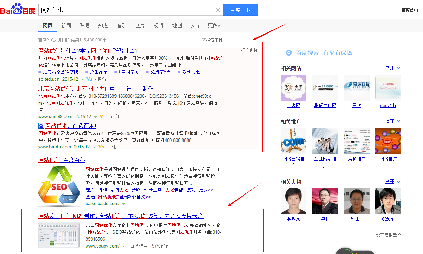Click the shield icon beside 百度搜索 有V有保障
Screen dimensions: 423x254
click(x=289, y=53)
